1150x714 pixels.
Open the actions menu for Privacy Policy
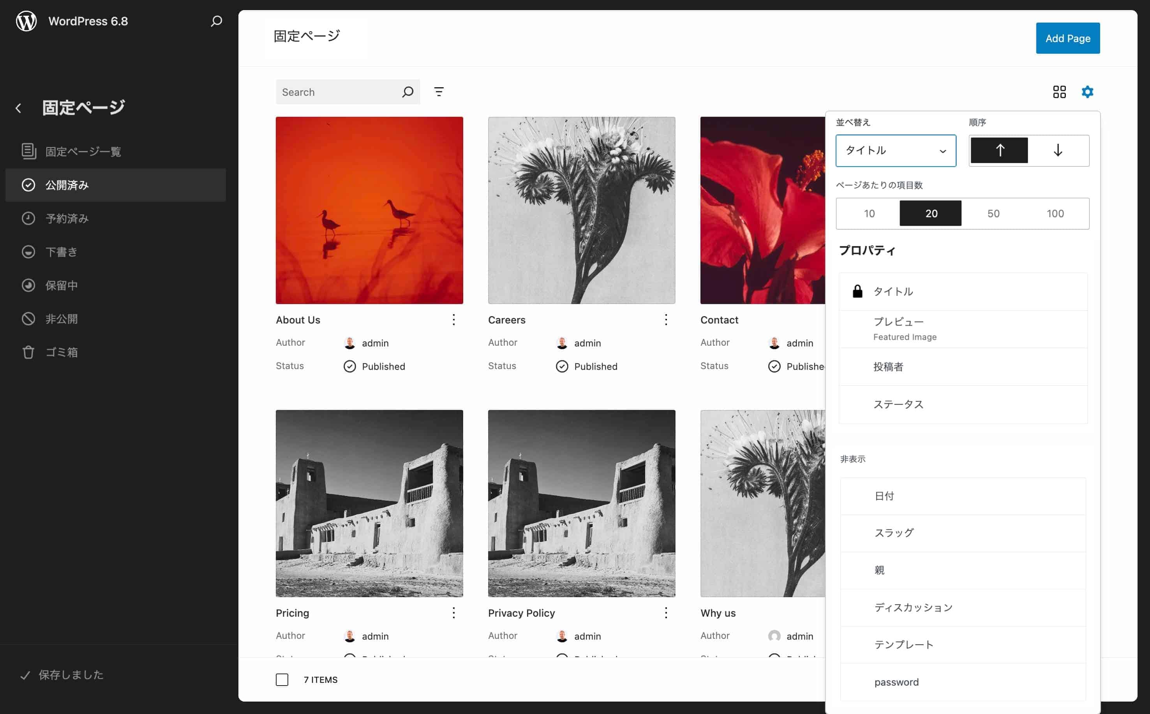[666, 612]
